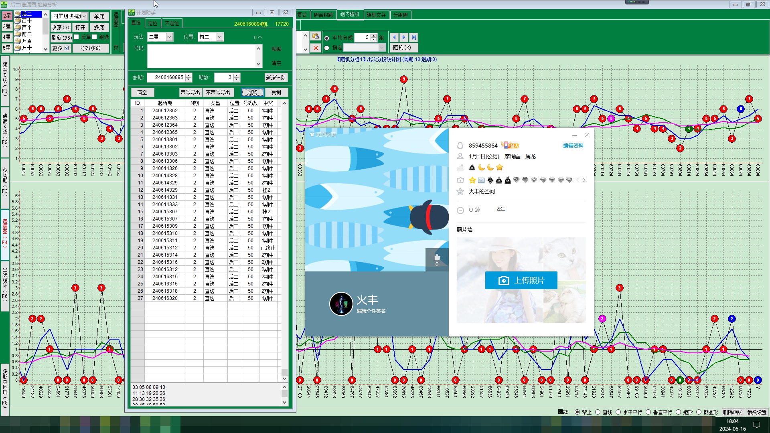
Task: Click the camera icon on 上传照片
Action: pyautogui.click(x=504, y=280)
